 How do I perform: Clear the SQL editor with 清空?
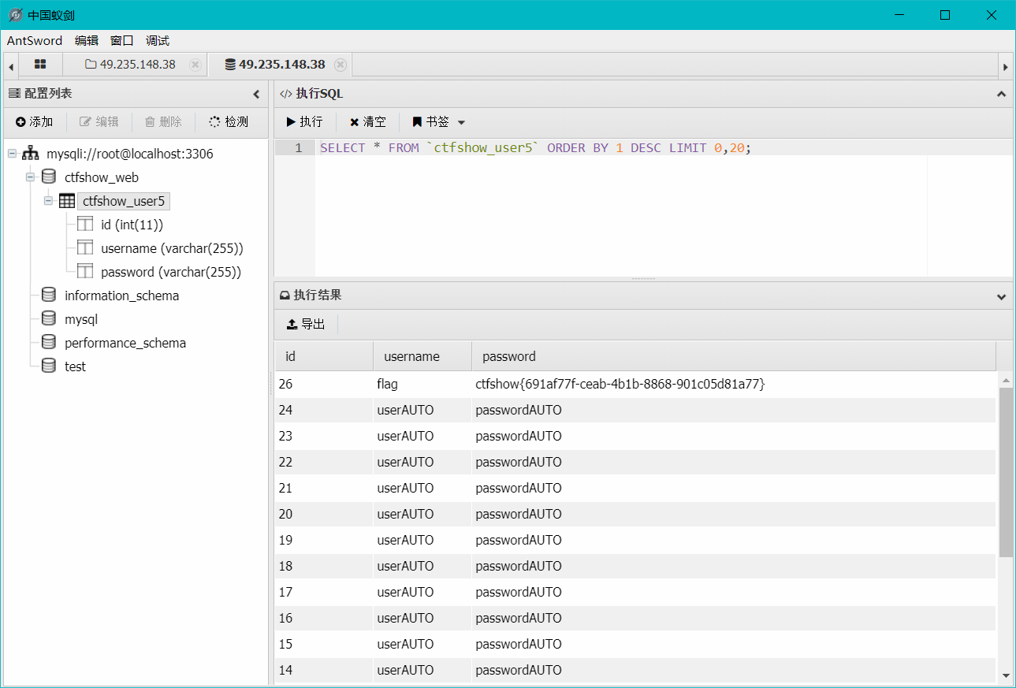(367, 122)
